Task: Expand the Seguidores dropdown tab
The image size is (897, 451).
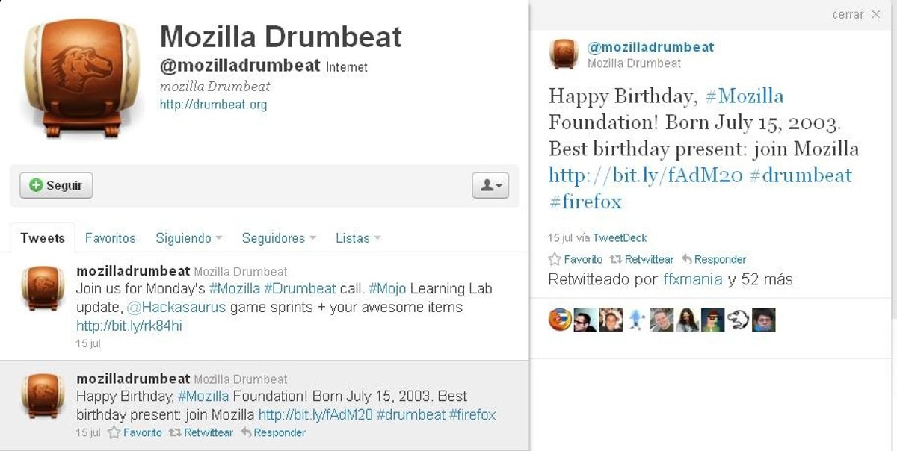Action: (x=279, y=238)
